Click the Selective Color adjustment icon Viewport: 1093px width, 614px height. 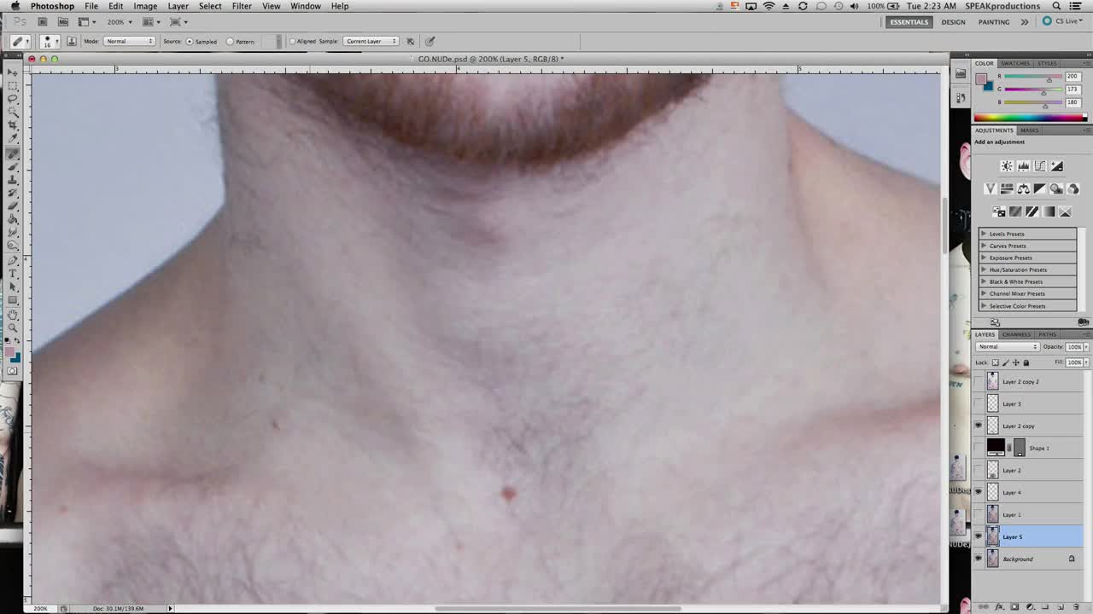point(1065,211)
